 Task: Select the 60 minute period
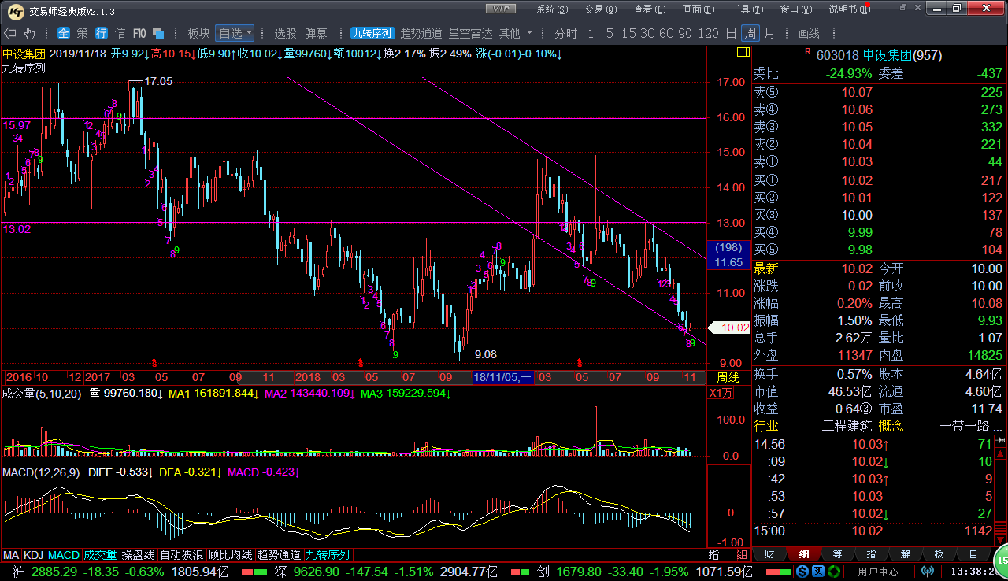click(665, 33)
